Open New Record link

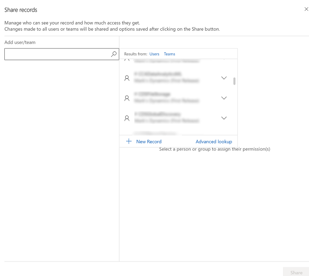point(149,141)
